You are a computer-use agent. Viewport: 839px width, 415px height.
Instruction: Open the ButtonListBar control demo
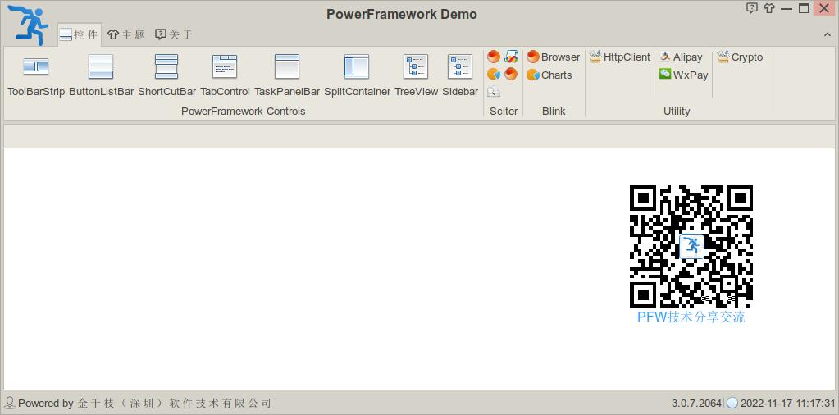point(101,75)
